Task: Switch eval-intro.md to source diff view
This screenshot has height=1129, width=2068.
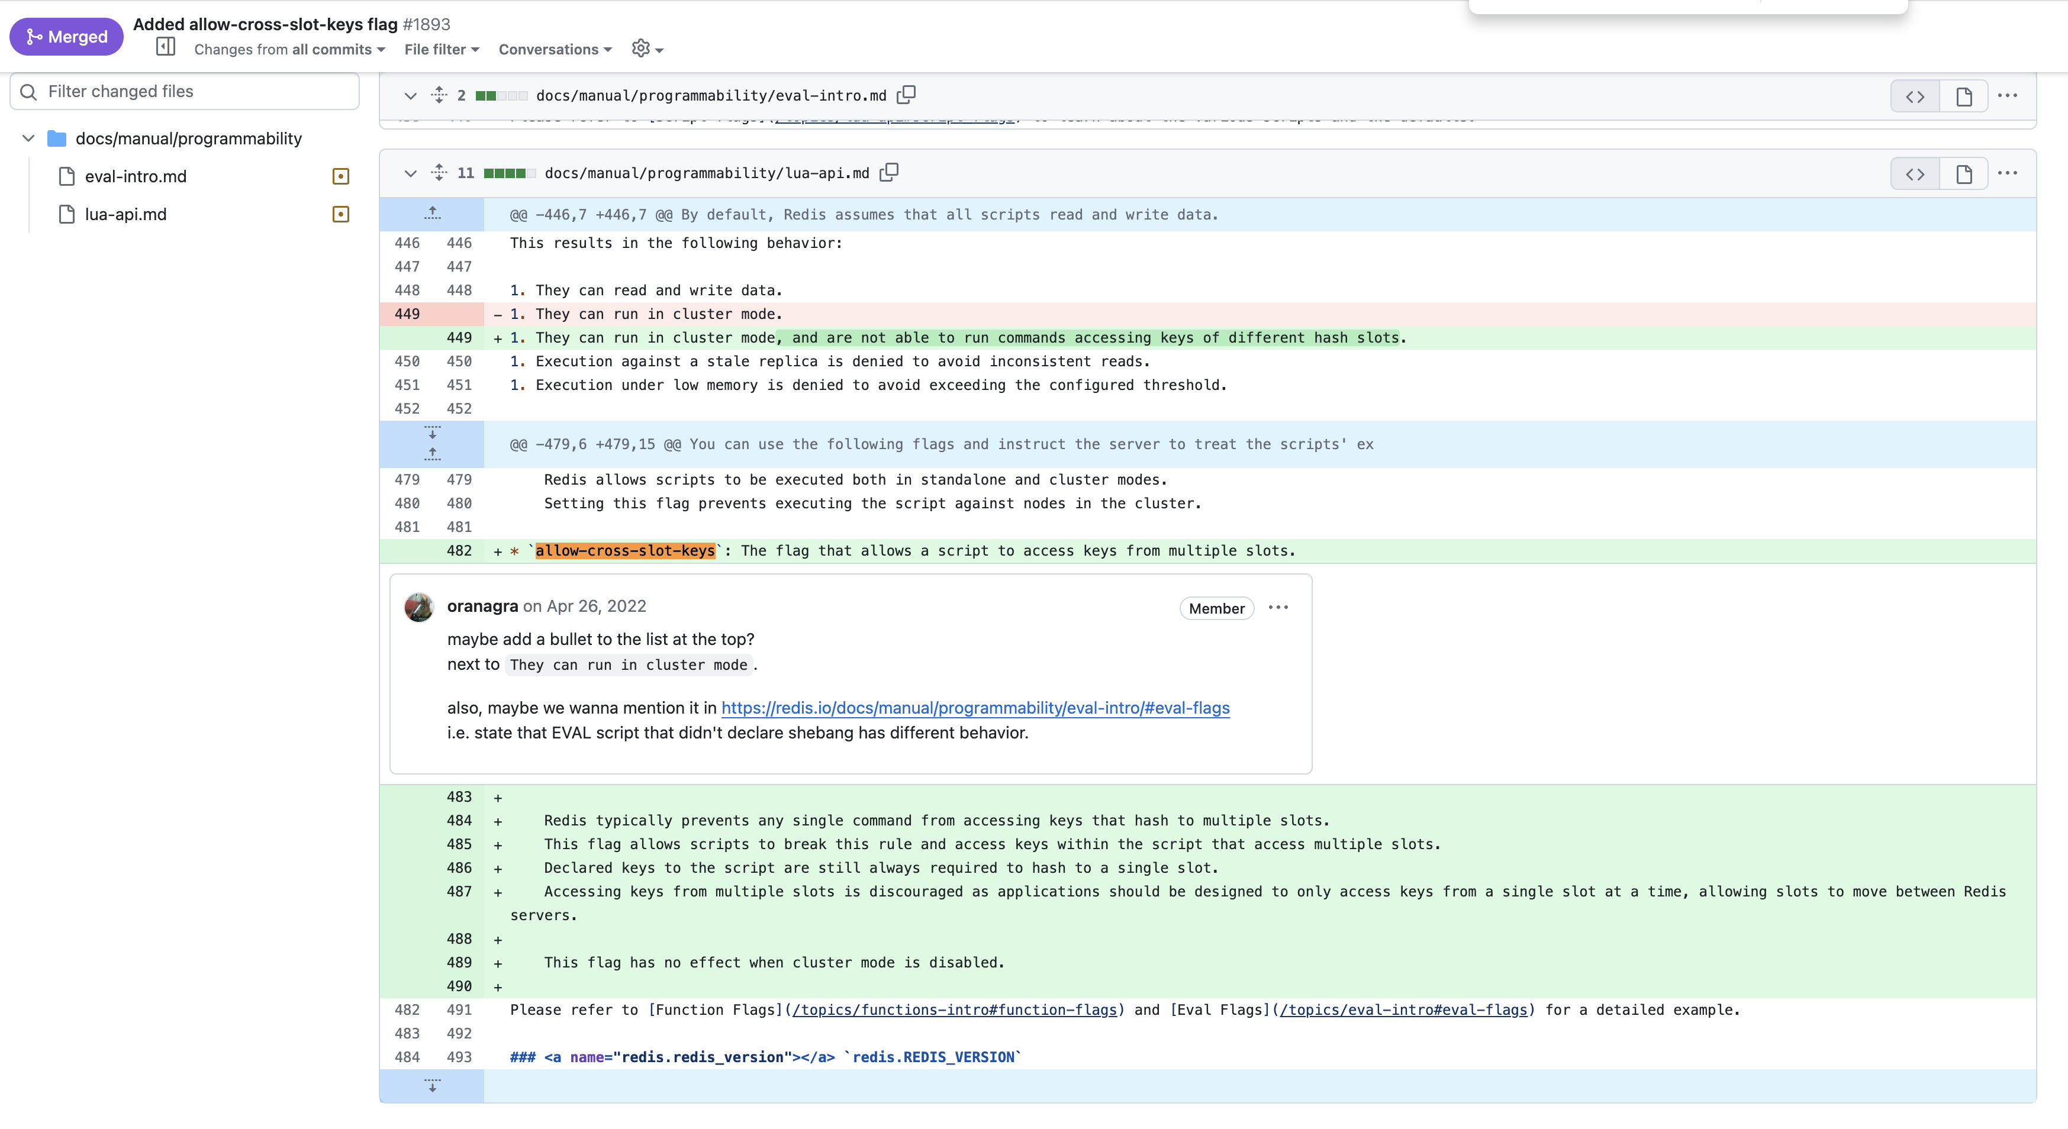Action: (1915, 96)
